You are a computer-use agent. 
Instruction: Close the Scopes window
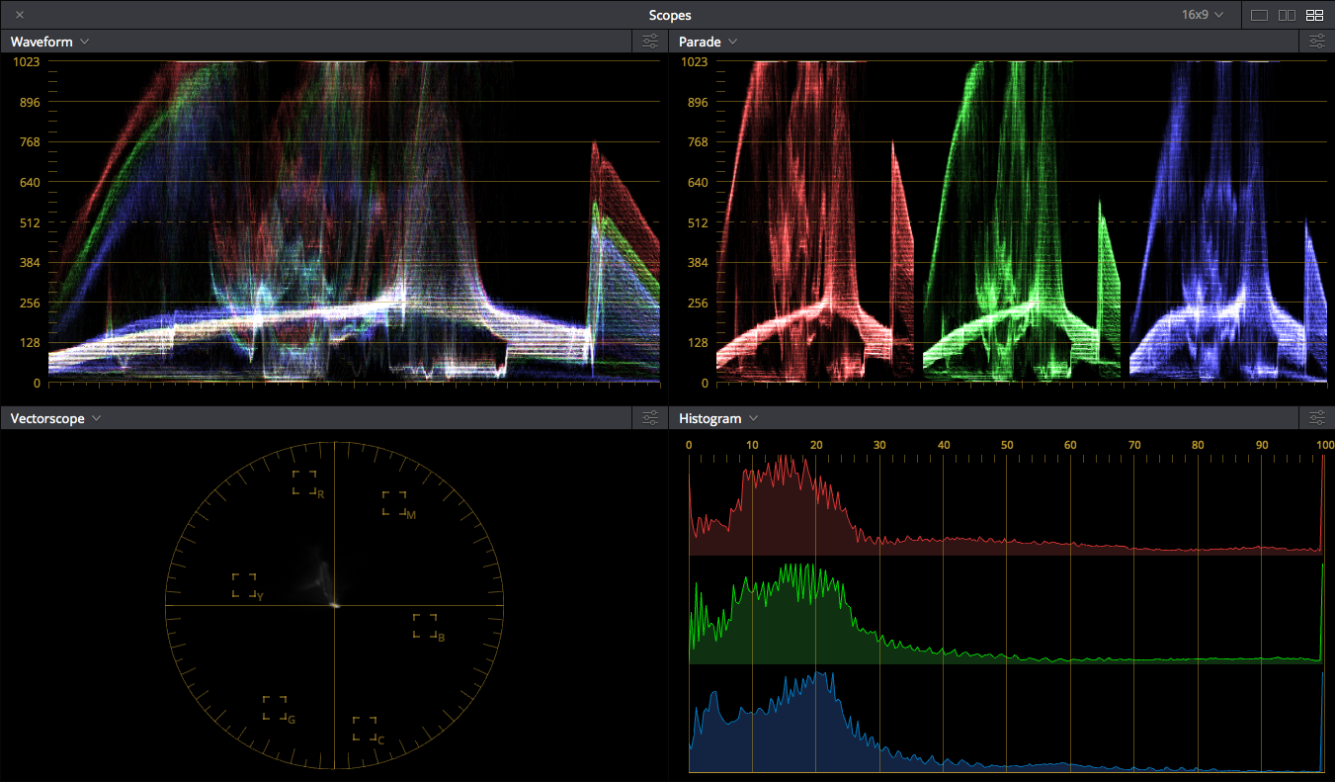(x=20, y=15)
